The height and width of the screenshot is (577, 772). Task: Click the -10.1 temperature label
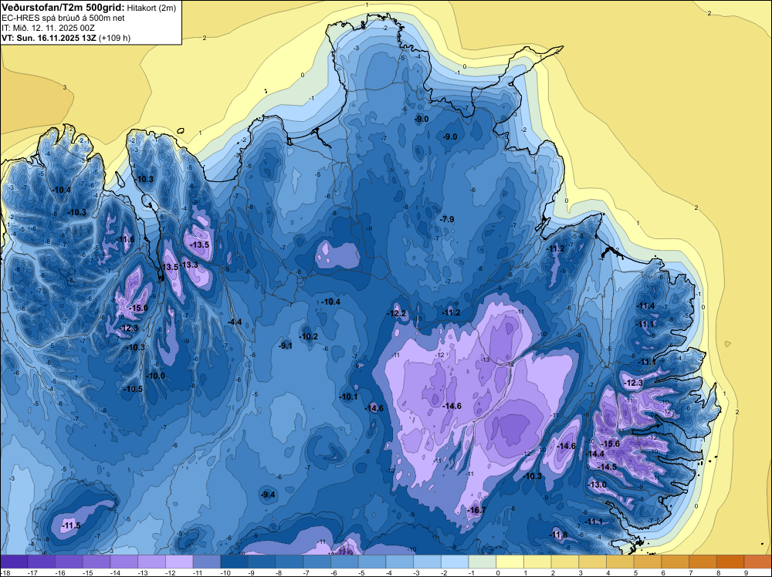pos(349,397)
